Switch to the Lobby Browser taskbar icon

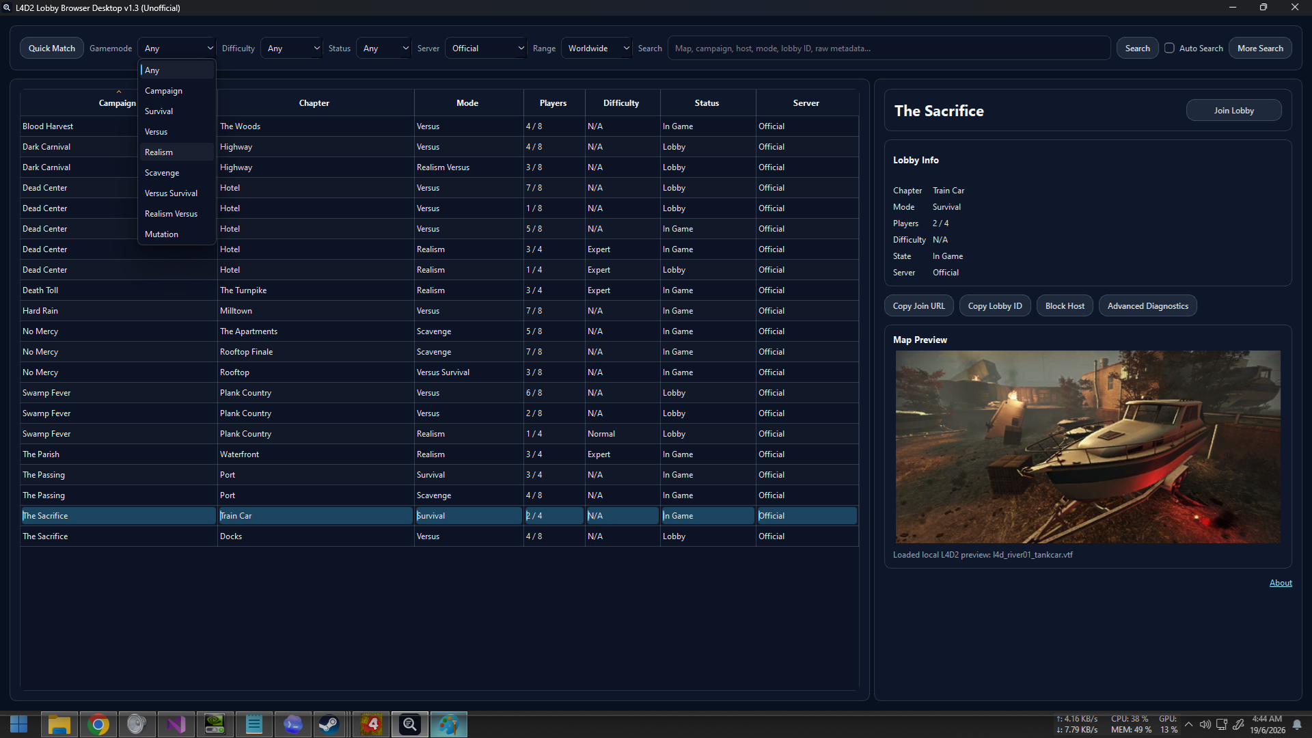410,724
